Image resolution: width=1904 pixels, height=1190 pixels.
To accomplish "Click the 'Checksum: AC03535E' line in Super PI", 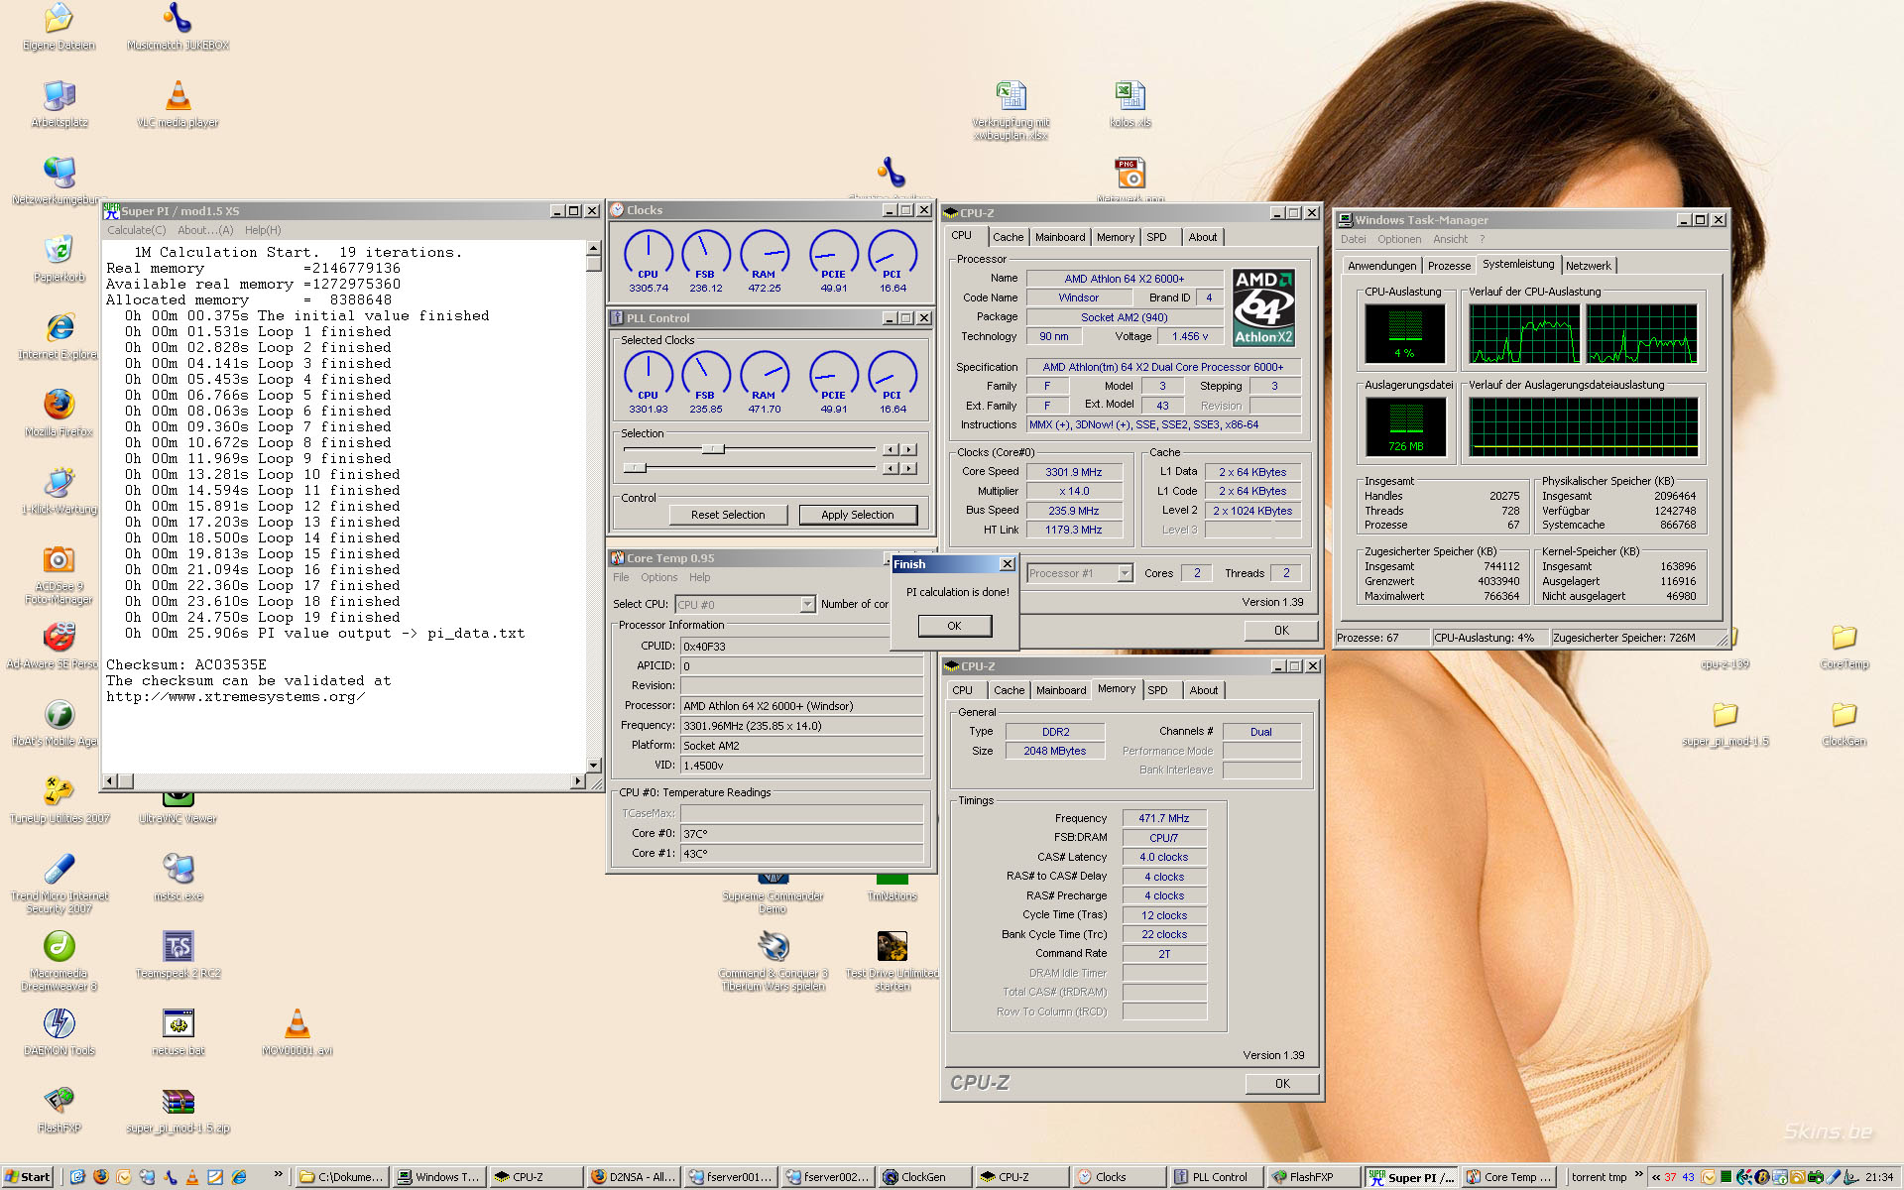I will coord(186,664).
